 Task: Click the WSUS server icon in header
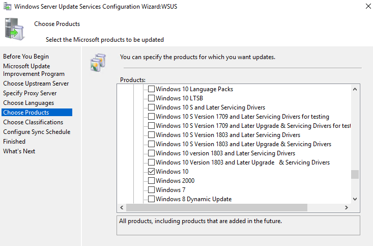[15, 30]
